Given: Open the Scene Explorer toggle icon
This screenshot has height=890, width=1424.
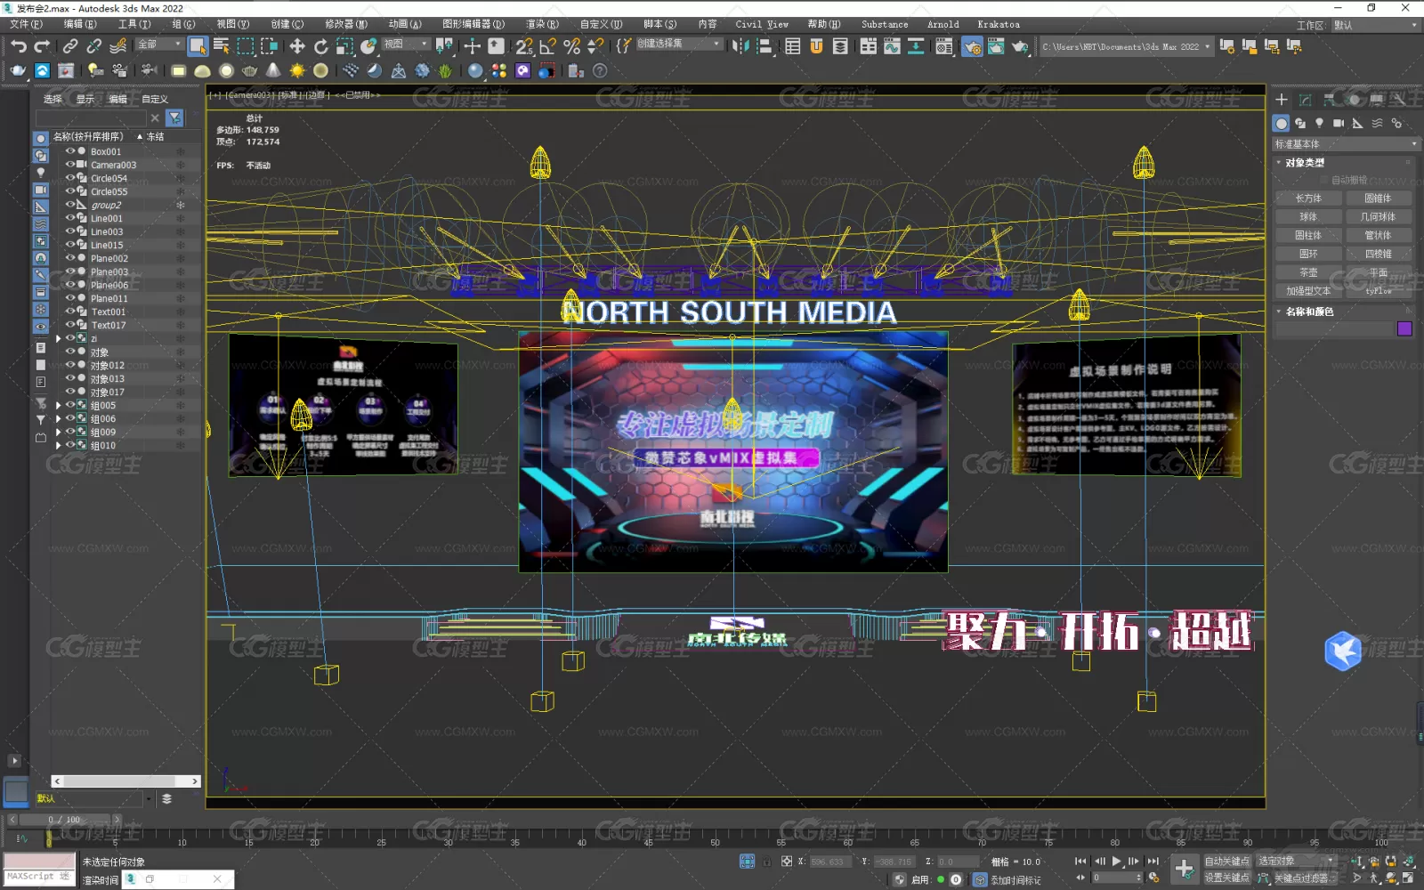Looking at the screenshot, I should pyautogui.click(x=793, y=46).
